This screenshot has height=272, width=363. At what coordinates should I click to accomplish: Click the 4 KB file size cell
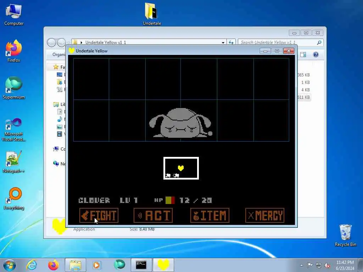coord(305,90)
